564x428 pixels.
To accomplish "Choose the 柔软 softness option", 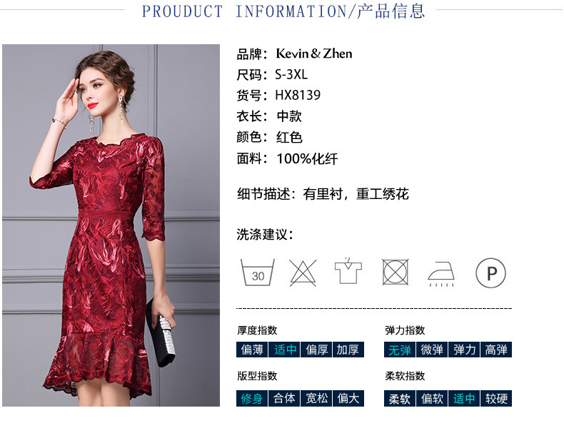I will coord(400,398).
